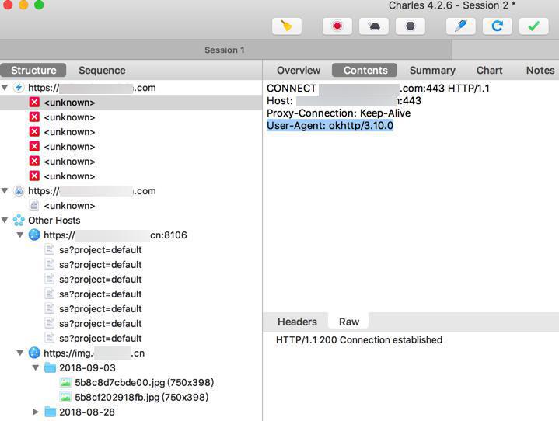Click image icon of 5b8cf202918fb.jpg
This screenshot has width=559, height=421.
point(65,397)
